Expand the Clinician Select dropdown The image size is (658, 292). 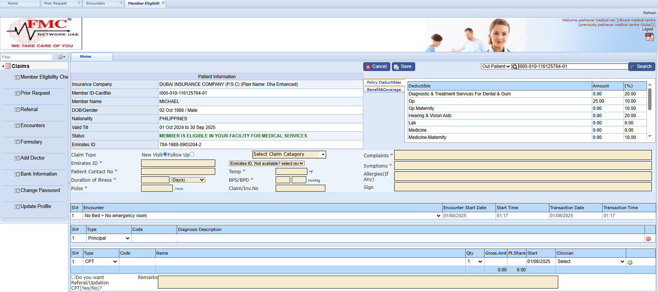(590, 261)
